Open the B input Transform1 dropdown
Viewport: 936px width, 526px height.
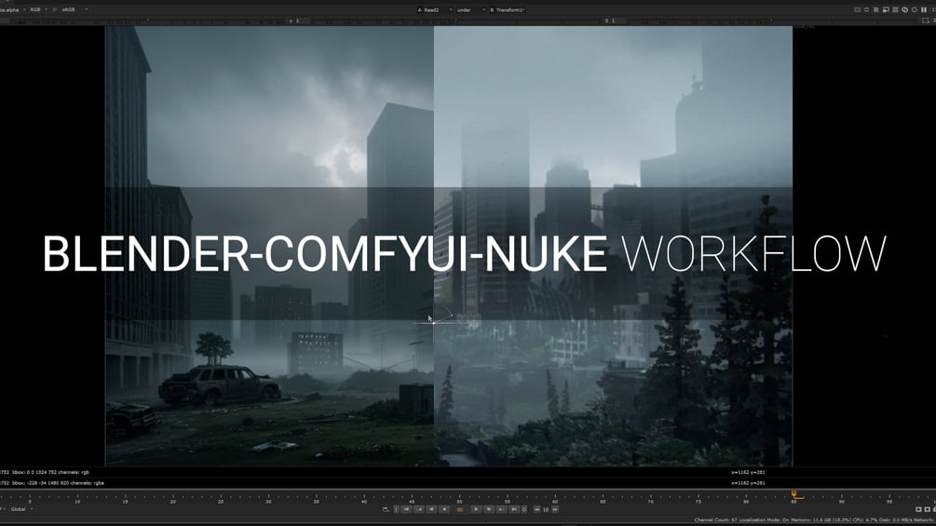[x=508, y=9]
